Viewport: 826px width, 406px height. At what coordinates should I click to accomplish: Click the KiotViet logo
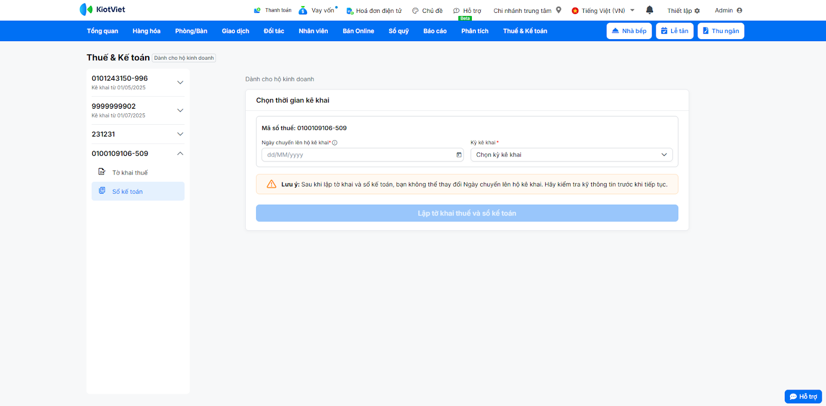click(x=102, y=9)
